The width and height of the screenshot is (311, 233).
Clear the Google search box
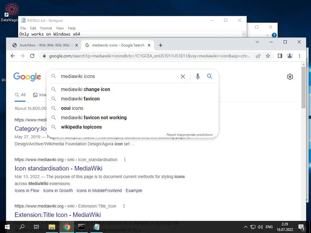183,76
